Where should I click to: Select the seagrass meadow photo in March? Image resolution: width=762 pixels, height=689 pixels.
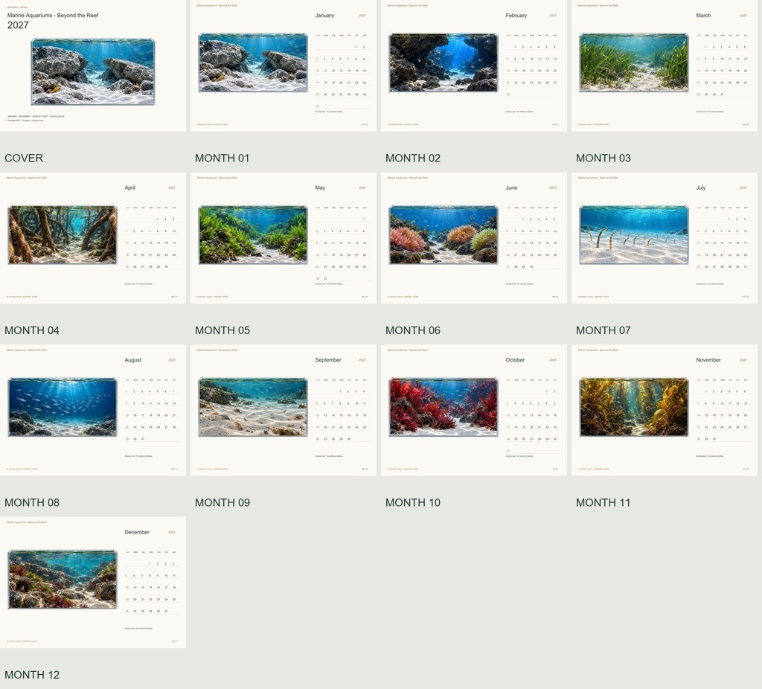pos(634,63)
